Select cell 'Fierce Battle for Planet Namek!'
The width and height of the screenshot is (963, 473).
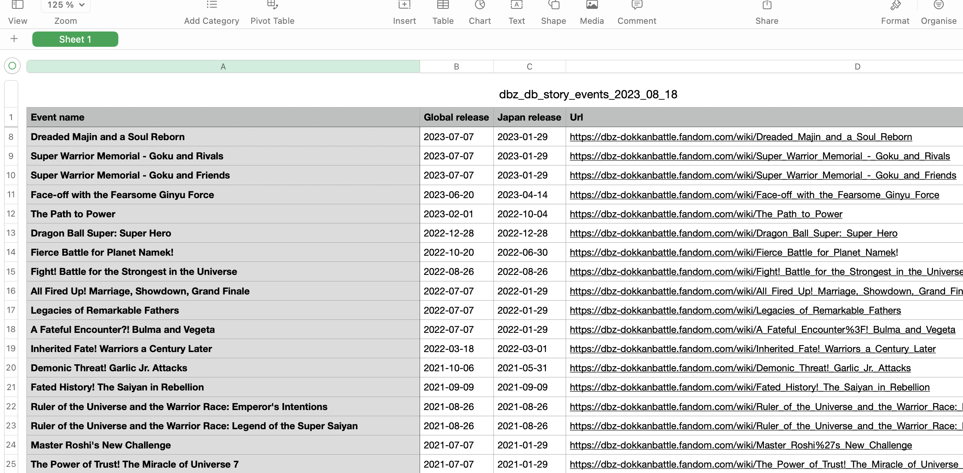pyautogui.click(x=223, y=252)
